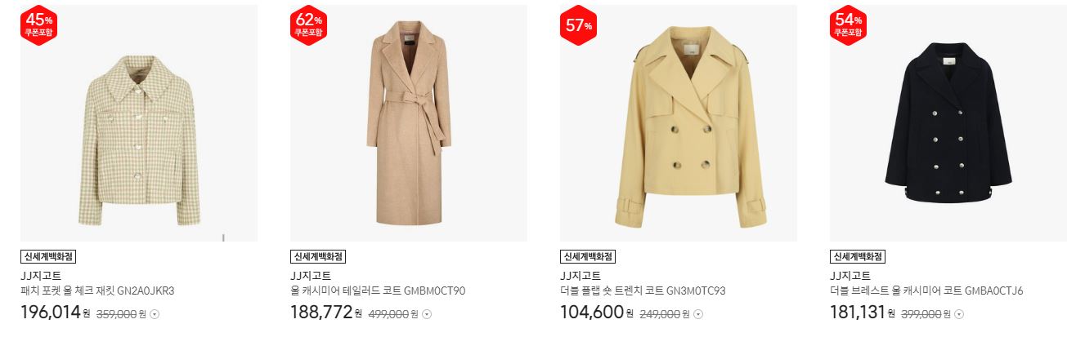Open 패치 포켓 울 체크 재킷 GN2A0JKR3 link
This screenshot has width=1067, height=346.
click(x=97, y=291)
